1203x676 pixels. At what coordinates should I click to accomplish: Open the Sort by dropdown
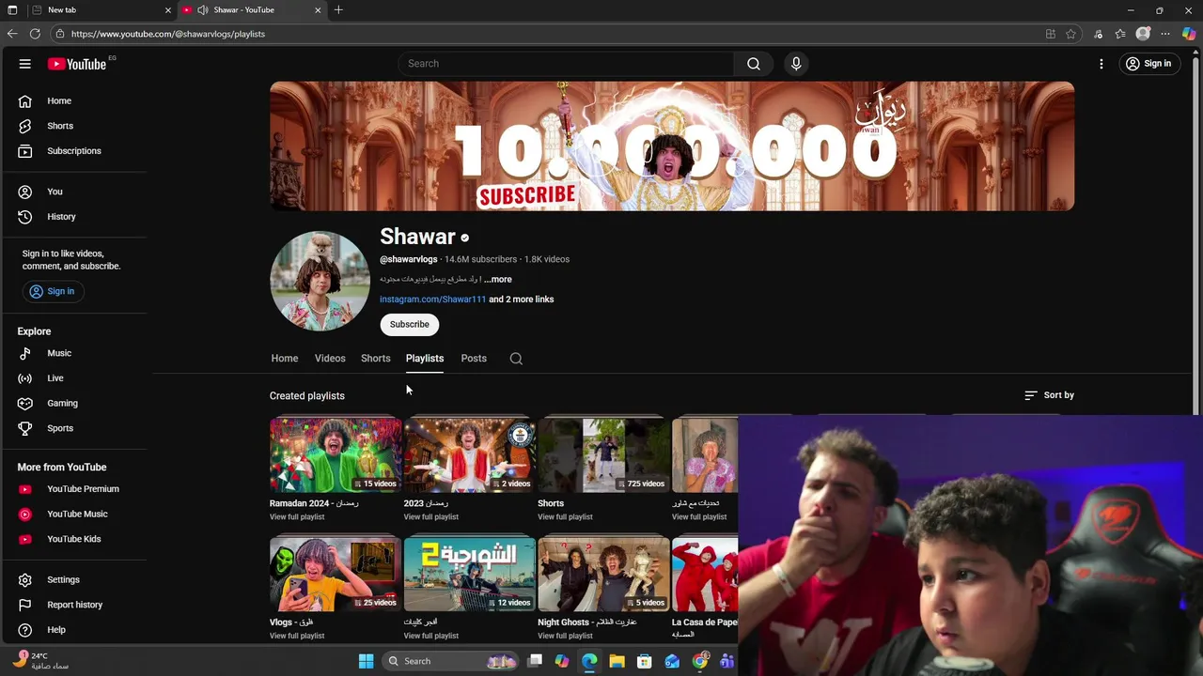pos(1049,395)
